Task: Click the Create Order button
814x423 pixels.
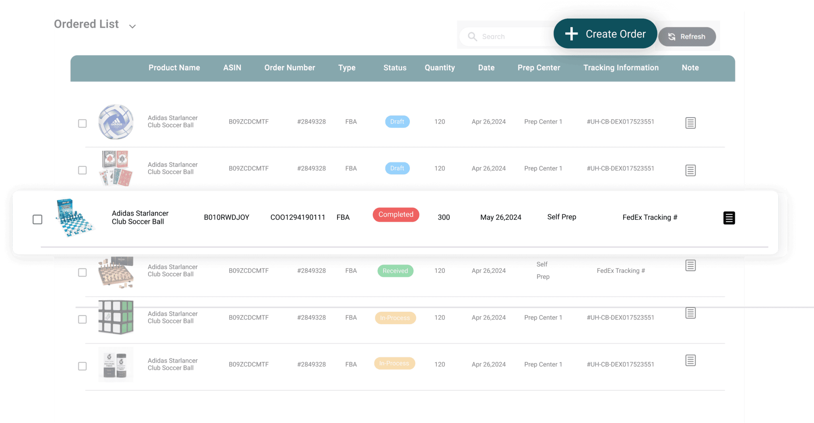Action: coord(605,34)
